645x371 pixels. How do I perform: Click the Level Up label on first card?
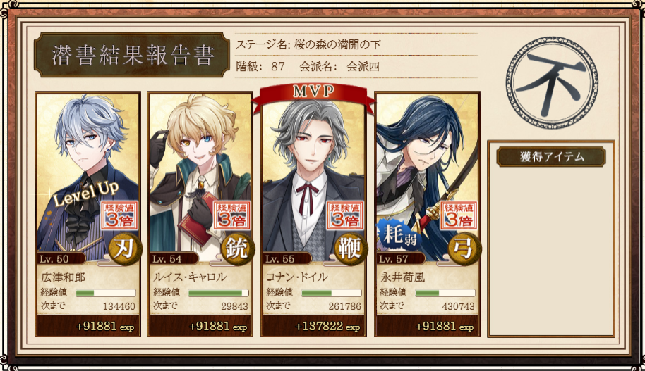coord(86,193)
